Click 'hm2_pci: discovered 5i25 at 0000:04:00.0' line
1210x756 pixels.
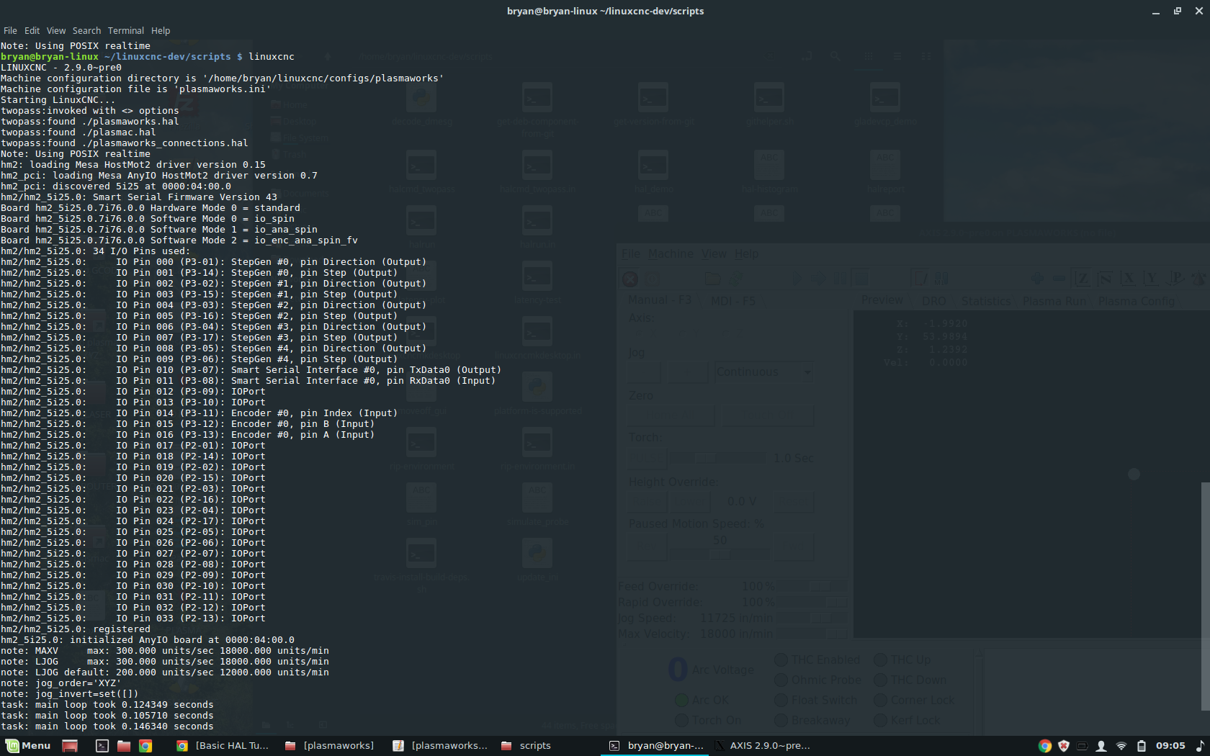pyautogui.click(x=116, y=186)
